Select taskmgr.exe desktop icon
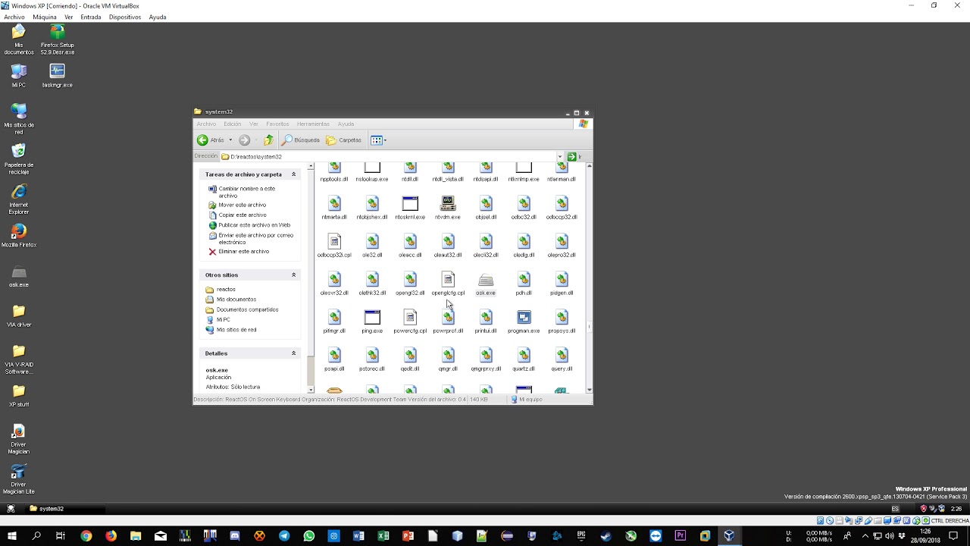The image size is (970, 546). (x=58, y=76)
